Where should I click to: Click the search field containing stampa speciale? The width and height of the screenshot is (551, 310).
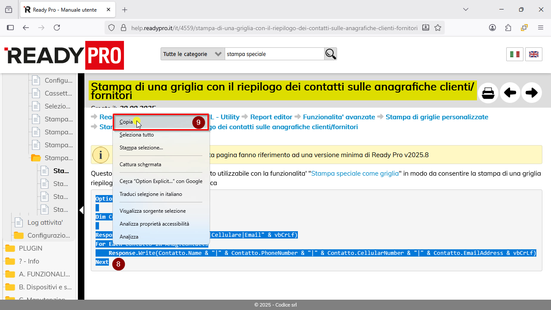click(x=274, y=54)
